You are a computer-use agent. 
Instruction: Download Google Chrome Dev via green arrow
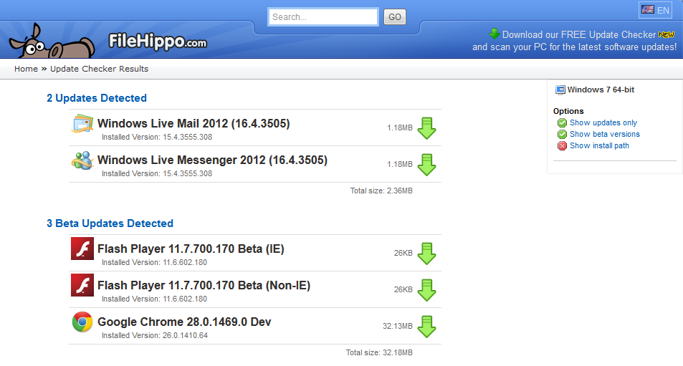[x=427, y=327]
